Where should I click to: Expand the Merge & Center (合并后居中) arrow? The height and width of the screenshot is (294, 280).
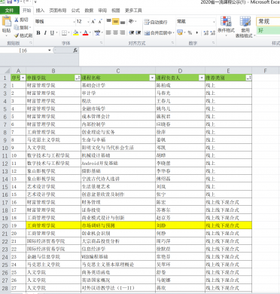click(174, 33)
